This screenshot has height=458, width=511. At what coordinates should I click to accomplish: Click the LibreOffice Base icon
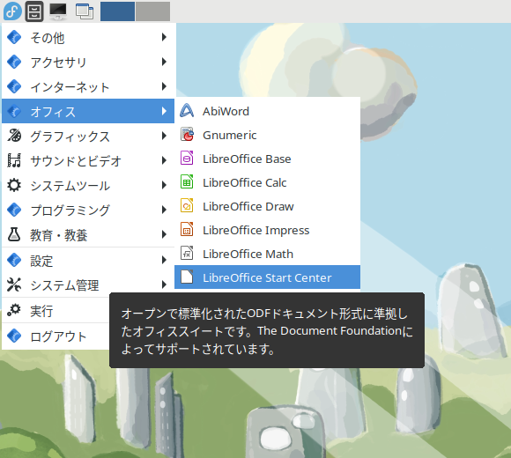coord(187,159)
